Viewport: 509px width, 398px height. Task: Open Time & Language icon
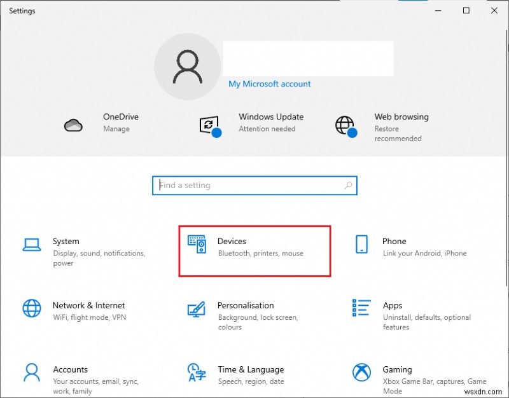click(197, 373)
